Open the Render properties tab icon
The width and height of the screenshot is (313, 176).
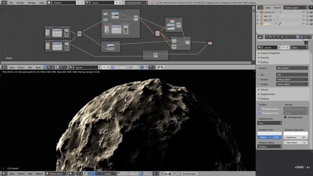tap(267, 37)
